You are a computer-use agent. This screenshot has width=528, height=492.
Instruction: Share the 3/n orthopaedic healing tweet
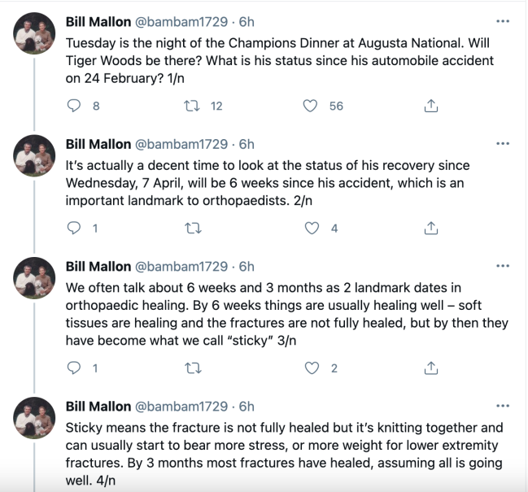coord(431,368)
